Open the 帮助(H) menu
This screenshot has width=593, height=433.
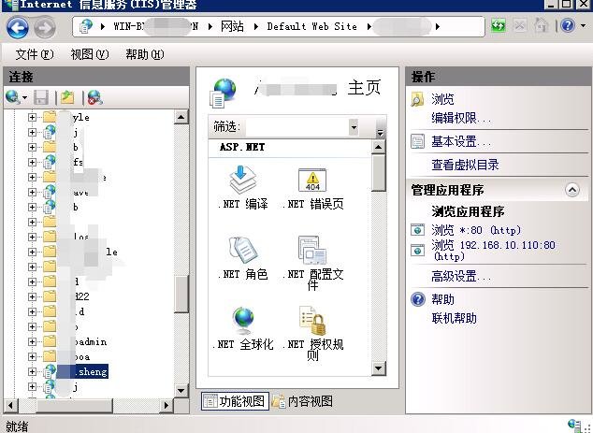[x=144, y=54]
